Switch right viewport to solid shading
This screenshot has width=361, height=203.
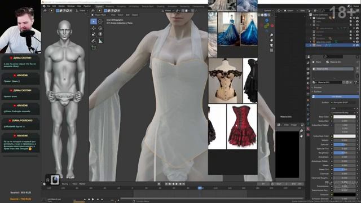[x=262, y=15]
